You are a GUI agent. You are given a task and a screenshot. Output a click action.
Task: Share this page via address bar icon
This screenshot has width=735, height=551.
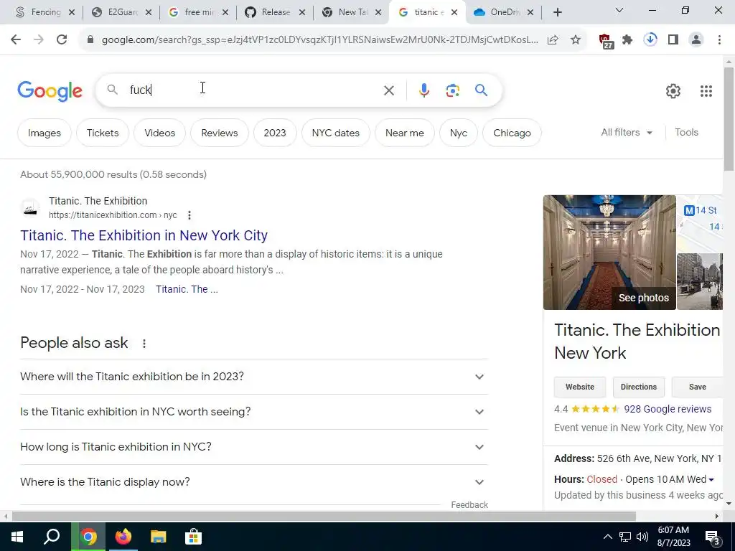[x=553, y=40]
